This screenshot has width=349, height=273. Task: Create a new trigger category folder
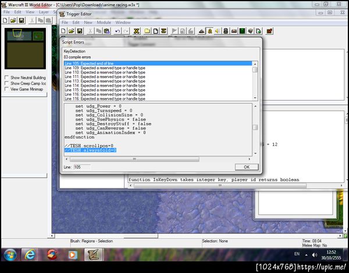coord(147,31)
